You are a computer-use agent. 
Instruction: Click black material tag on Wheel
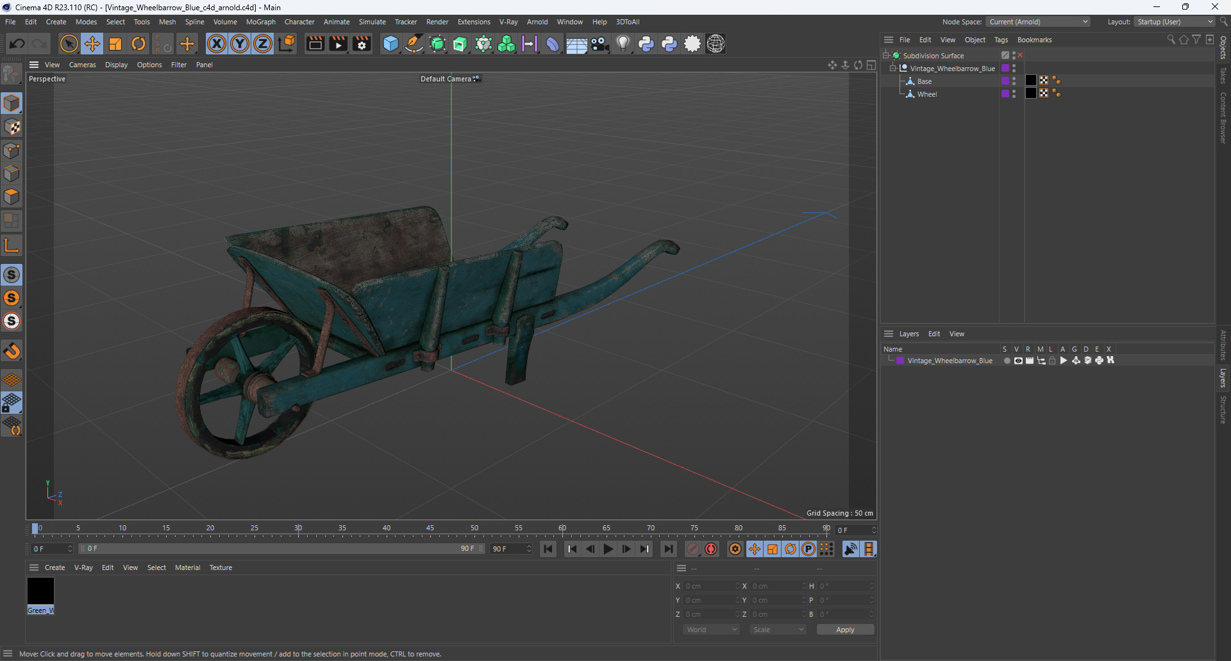coord(1031,94)
